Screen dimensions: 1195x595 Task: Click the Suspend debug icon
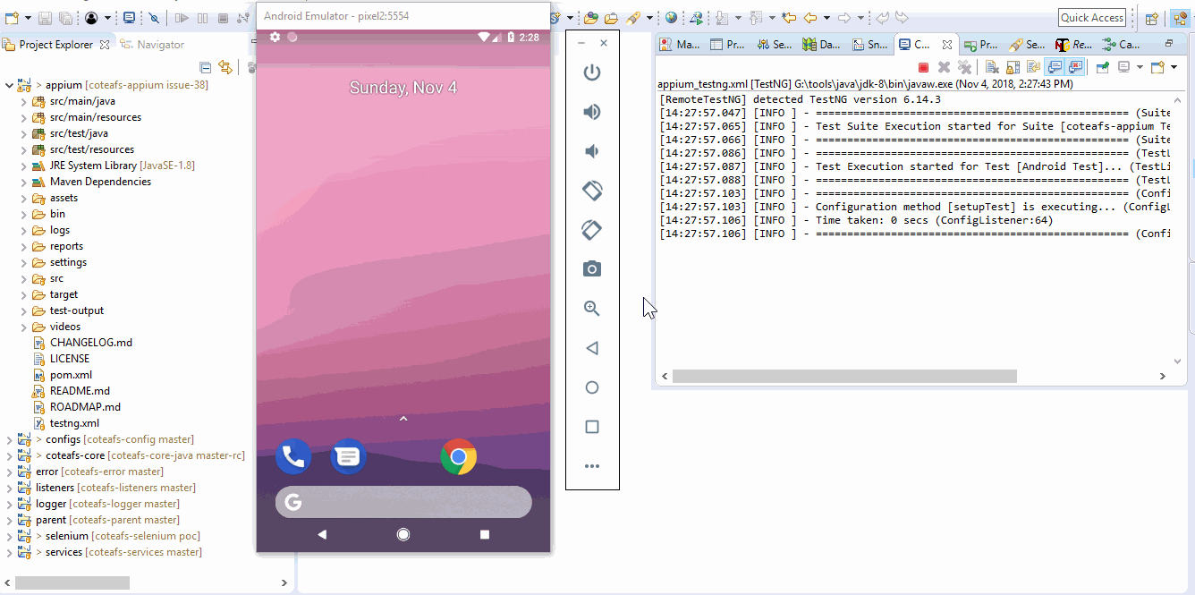[202, 18]
